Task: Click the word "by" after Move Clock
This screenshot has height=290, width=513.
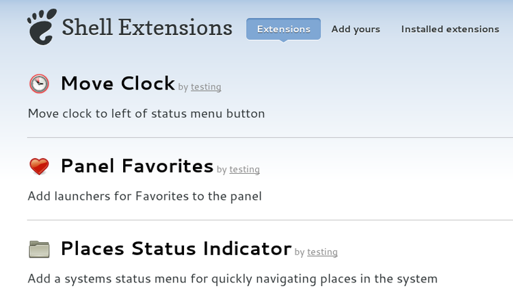Action: coord(183,88)
